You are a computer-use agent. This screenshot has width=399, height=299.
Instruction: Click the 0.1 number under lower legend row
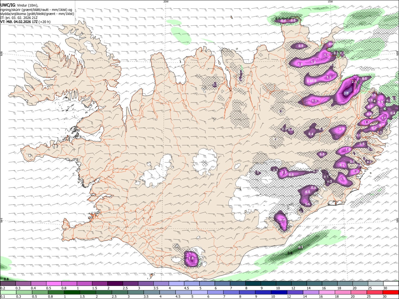click(2, 297)
